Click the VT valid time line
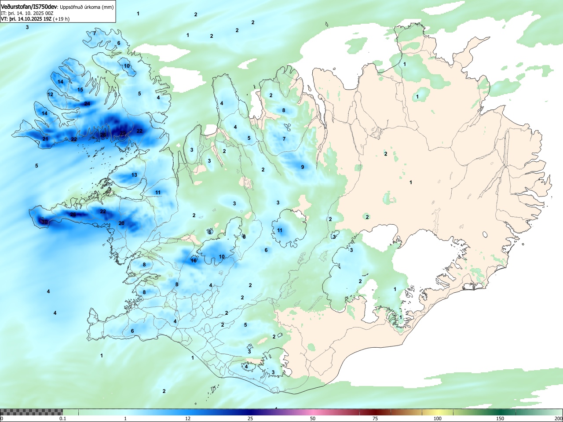Viewport: 563px width, 422px height. [35, 19]
